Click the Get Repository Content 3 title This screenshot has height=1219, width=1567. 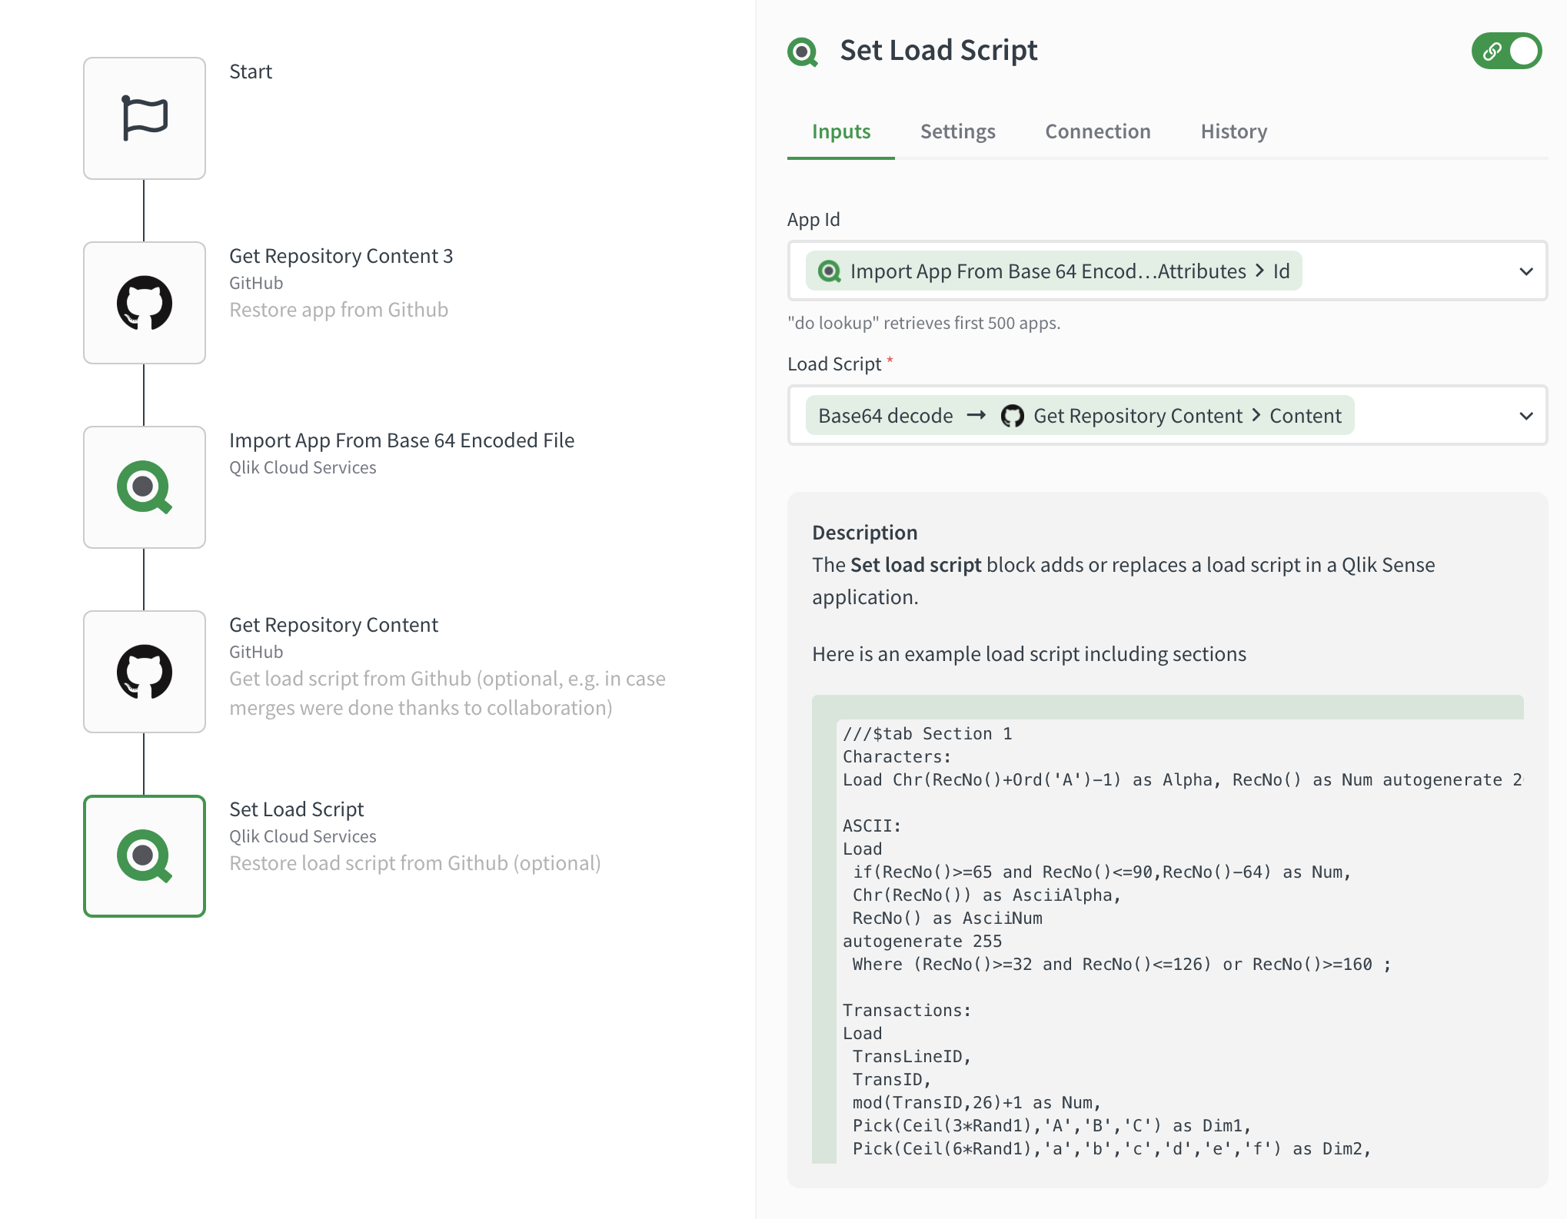tap(341, 256)
